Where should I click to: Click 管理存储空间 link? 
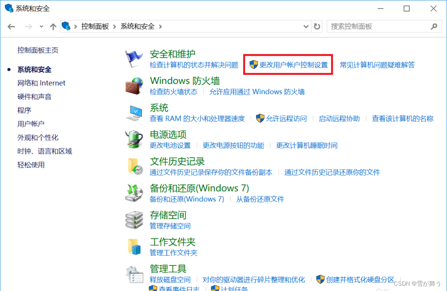coord(170,226)
